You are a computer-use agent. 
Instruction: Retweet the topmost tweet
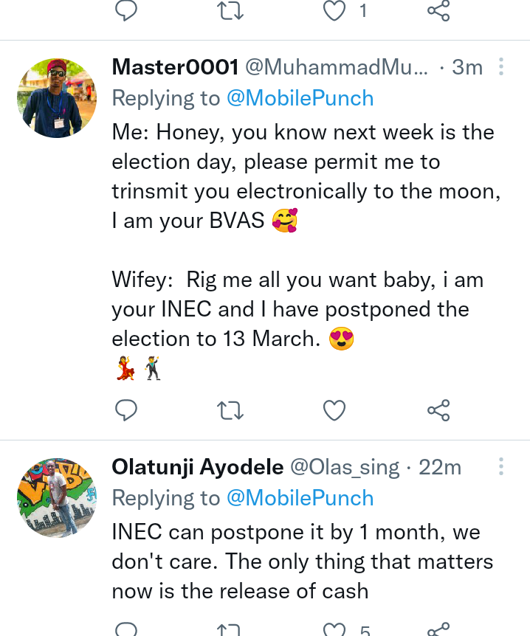click(230, 10)
